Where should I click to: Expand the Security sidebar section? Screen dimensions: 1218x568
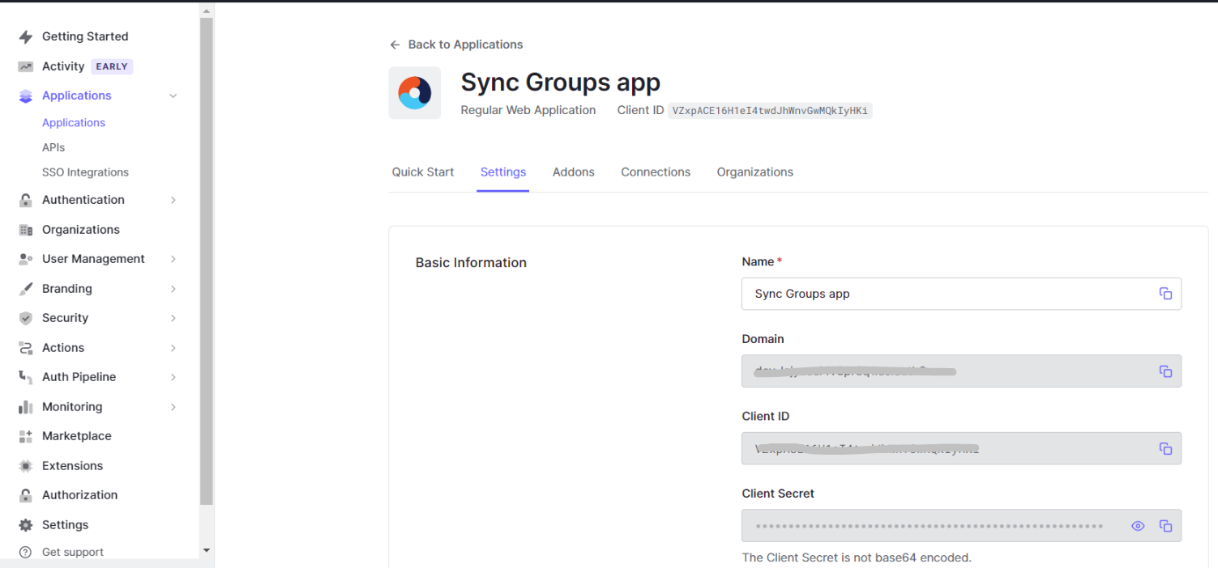[x=173, y=318]
